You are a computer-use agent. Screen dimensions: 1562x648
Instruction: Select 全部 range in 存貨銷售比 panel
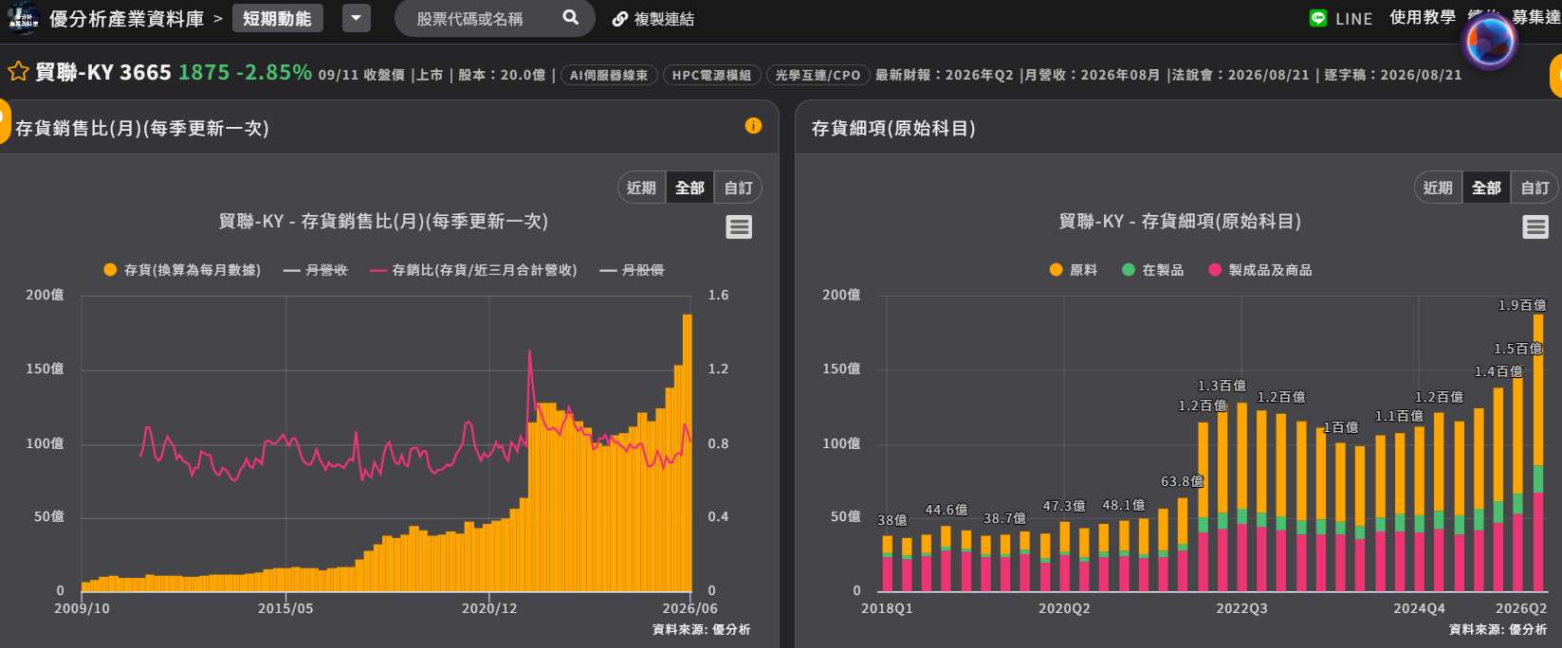click(689, 188)
